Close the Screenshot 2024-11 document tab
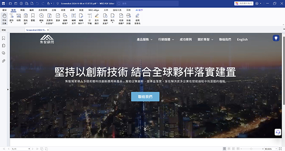 coord(48,30)
